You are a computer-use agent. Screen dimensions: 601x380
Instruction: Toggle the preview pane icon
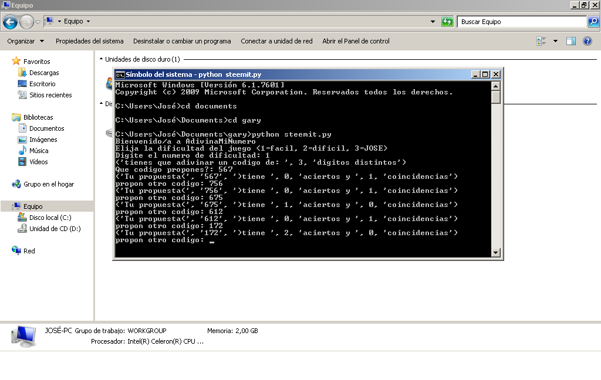(571, 41)
